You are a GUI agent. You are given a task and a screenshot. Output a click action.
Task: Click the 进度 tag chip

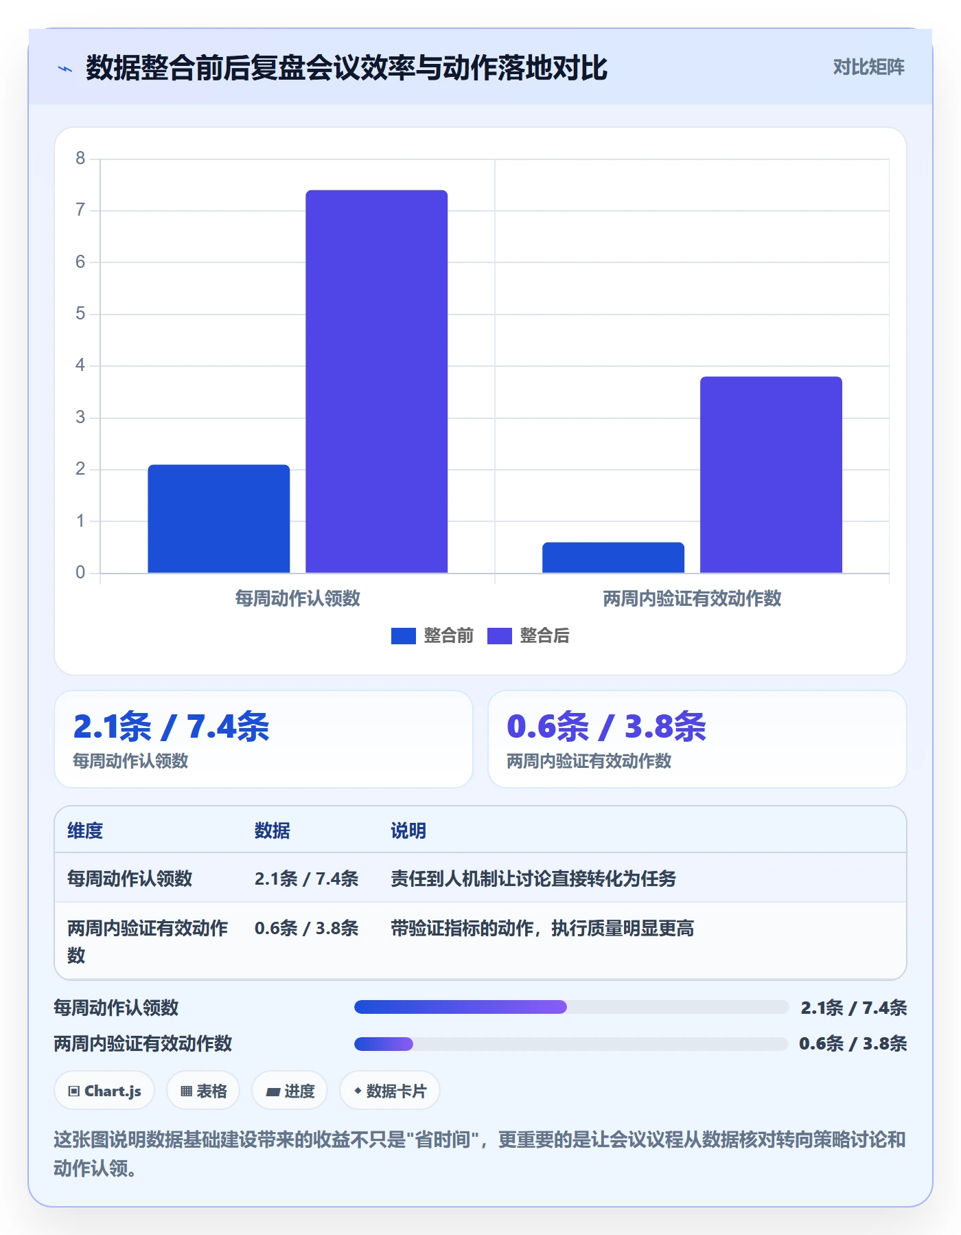[x=290, y=1091]
